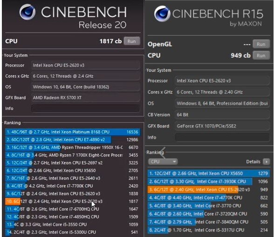
Task: Click GFX Board field 'AMD Radeon RX 5700 XT'
Action: click(85, 98)
